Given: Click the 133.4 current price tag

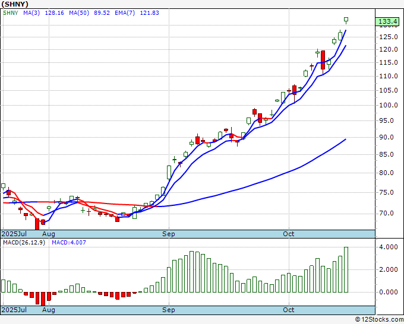Looking at the screenshot, I should (x=387, y=21).
